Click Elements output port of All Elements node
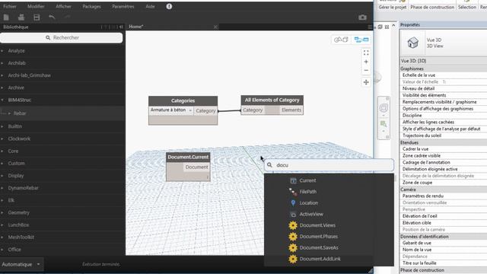Screen dimensions: 487x274 point(291,110)
